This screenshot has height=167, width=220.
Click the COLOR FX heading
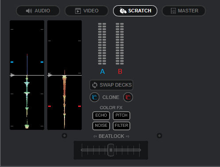point(111,108)
